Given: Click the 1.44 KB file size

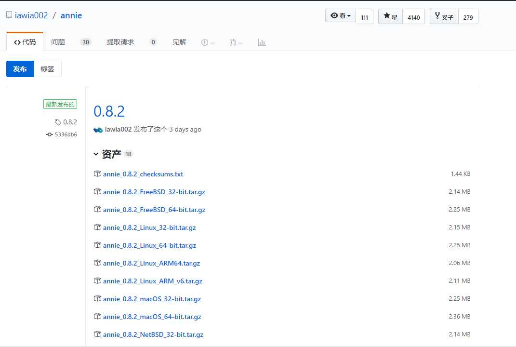Looking at the screenshot, I should coord(461,174).
